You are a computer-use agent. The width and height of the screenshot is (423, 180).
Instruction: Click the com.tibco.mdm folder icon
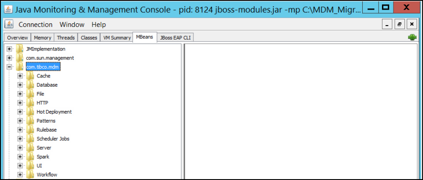[20, 67]
